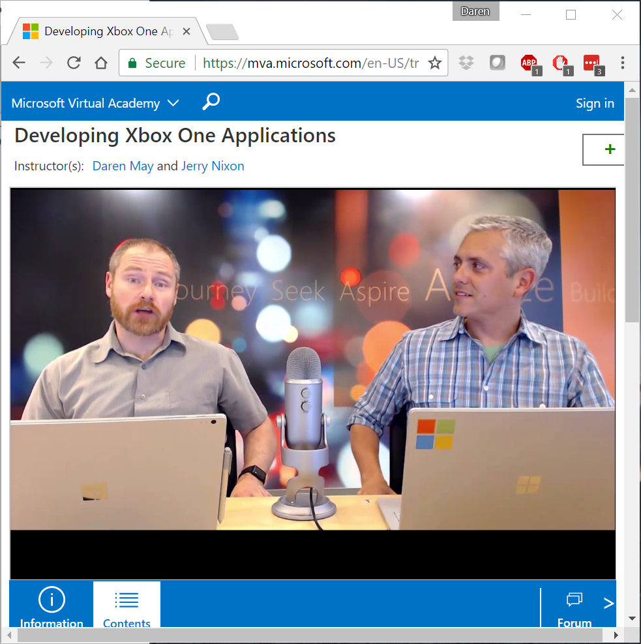Open the Information tab
Image resolution: width=641 pixels, height=644 pixels.
click(52, 604)
